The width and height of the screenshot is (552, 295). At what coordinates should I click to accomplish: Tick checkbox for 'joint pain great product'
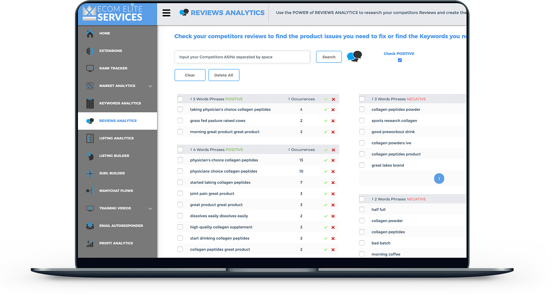(180, 194)
